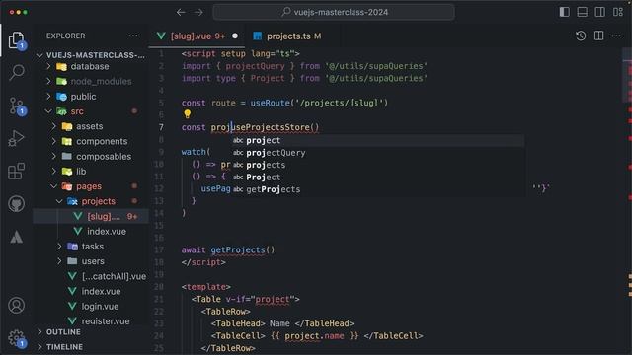The width and height of the screenshot is (632, 355).
Task: Collapse the src folder
Action: 91,111
